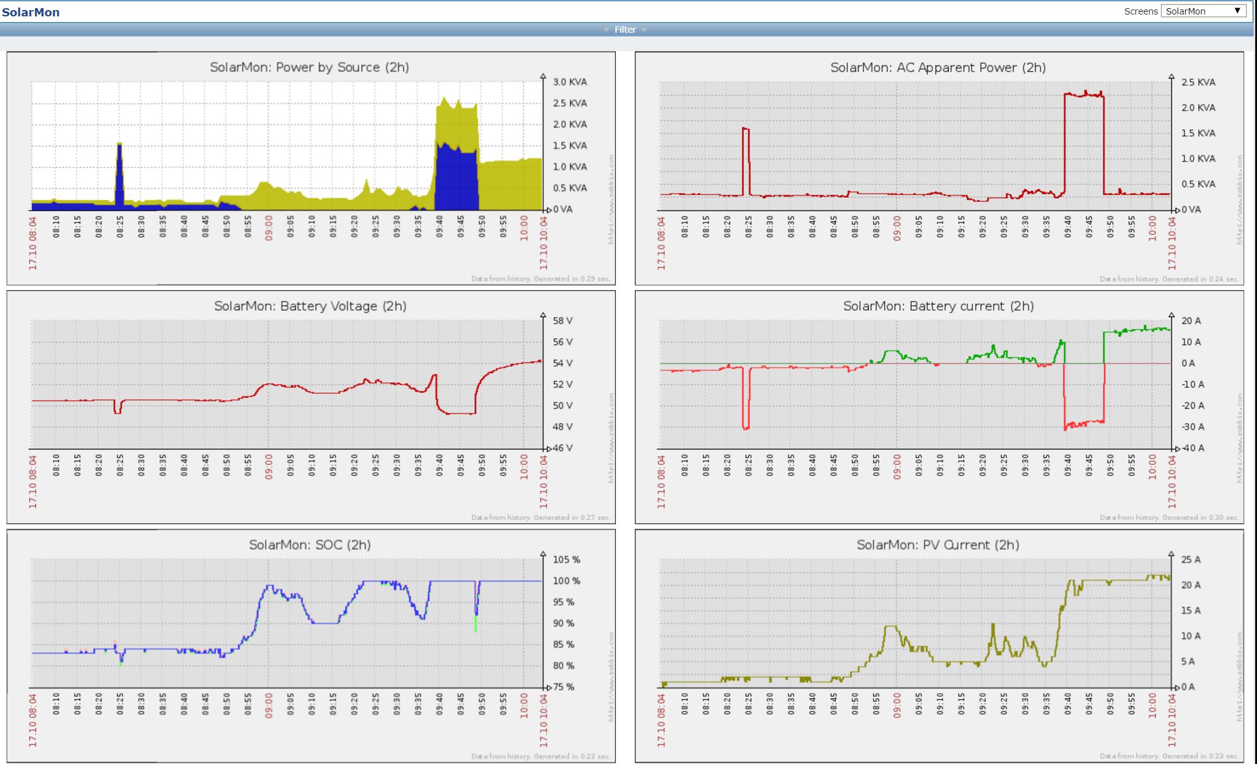Screen dimensions: 1257x764
Task: Click the Screens label next to dropdown
Action: pos(1140,11)
